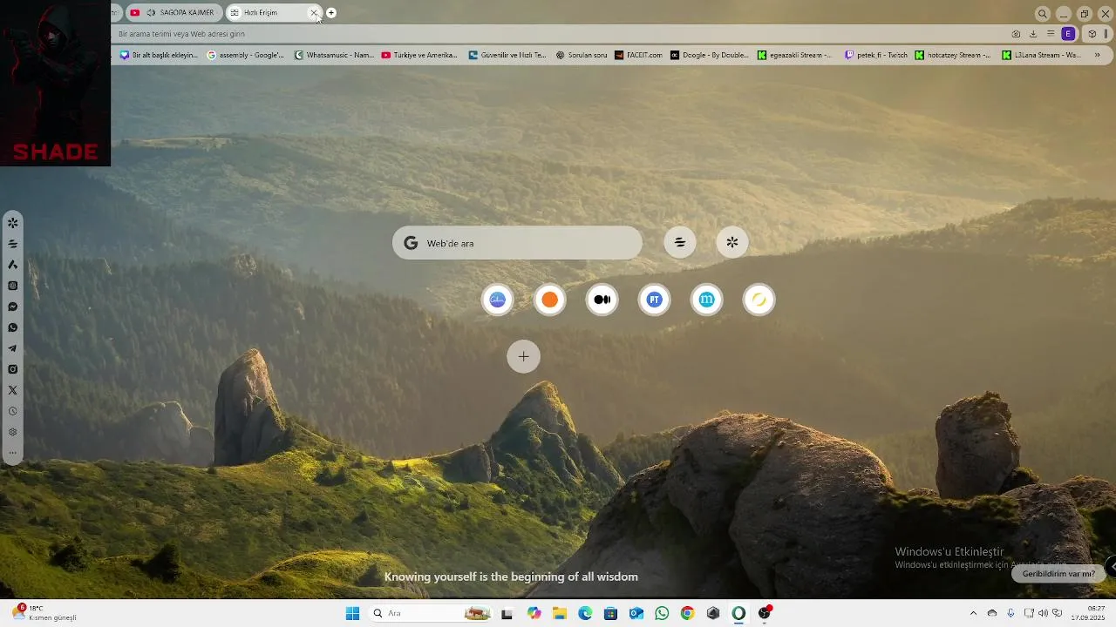Open the 'Sorulan soru' bookmark
Viewport: 1116px width, 627px height.
[x=582, y=55]
